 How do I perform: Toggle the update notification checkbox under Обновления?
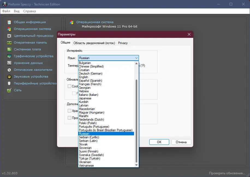[x=69, y=86]
